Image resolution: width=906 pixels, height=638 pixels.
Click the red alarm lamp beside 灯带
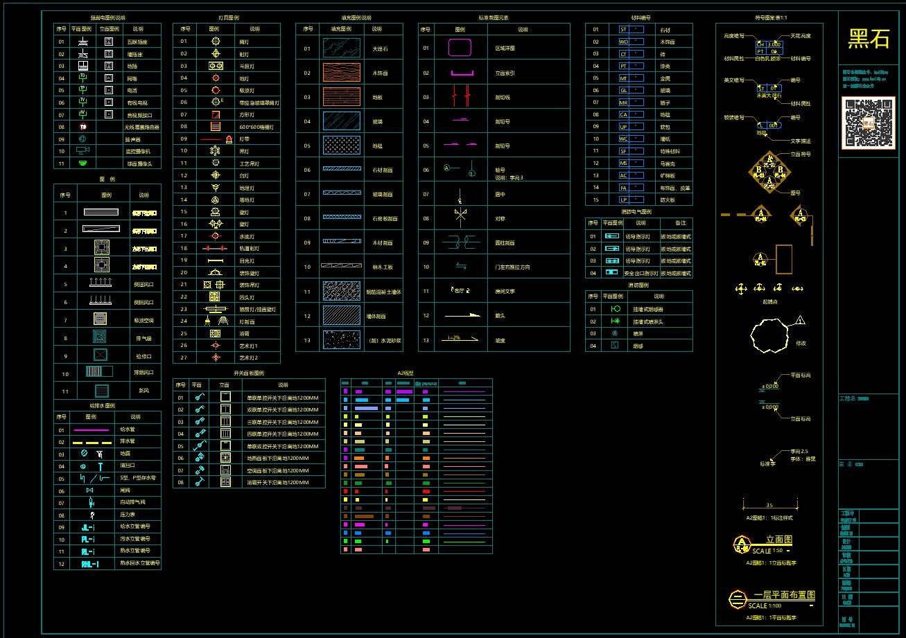[x=229, y=139]
